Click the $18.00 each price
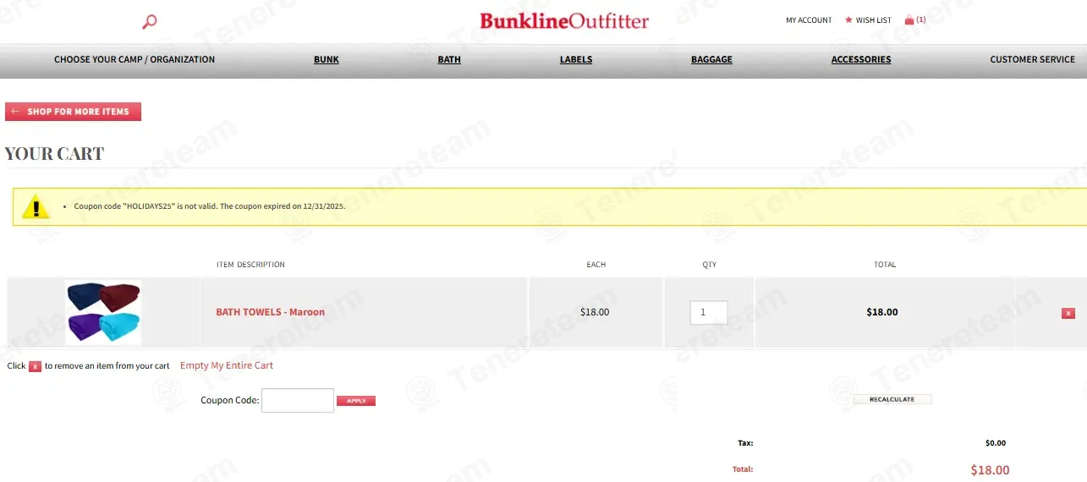 point(595,312)
